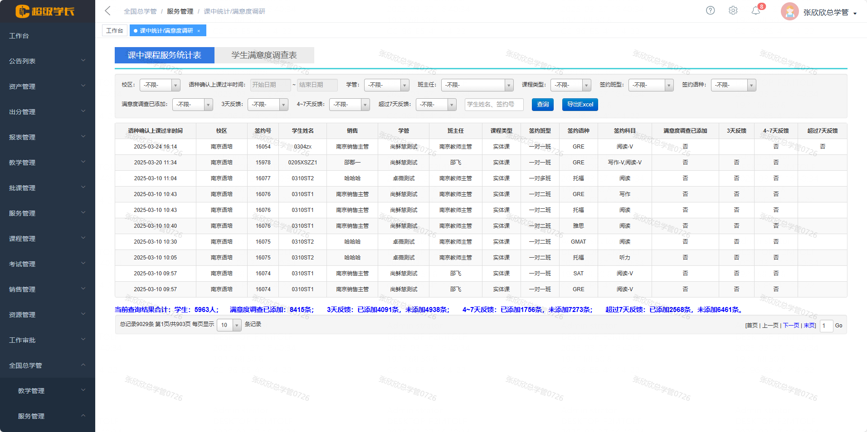Open the 张欣欣总学管 account dropdown arrow

(855, 13)
